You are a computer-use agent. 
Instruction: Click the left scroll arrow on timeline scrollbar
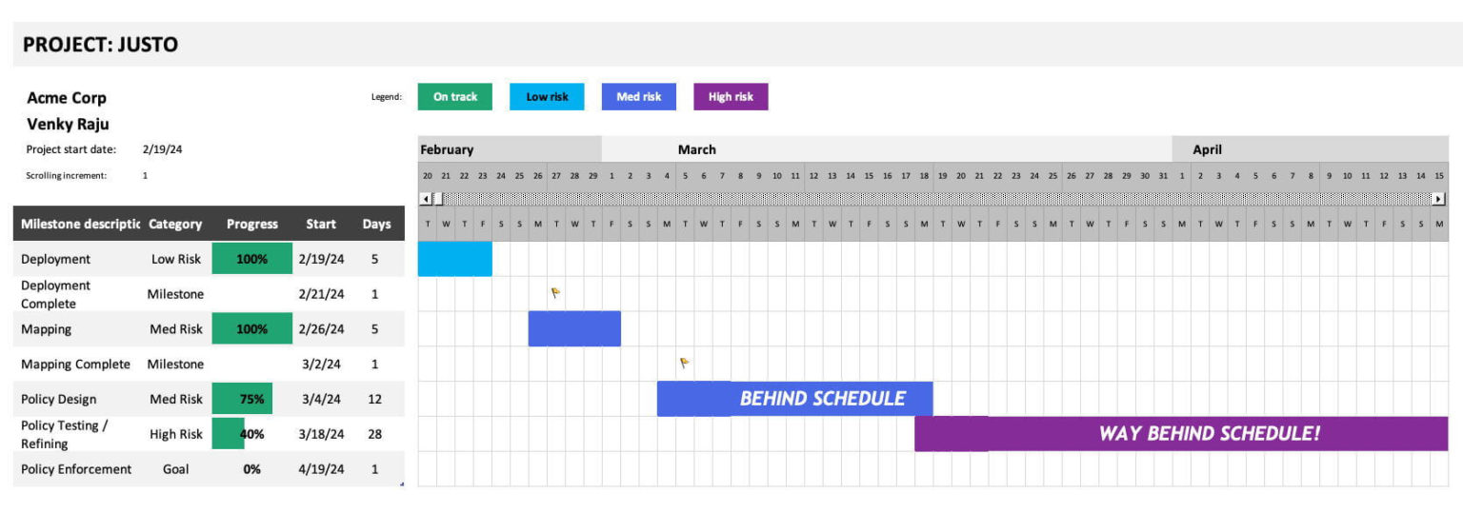426,199
